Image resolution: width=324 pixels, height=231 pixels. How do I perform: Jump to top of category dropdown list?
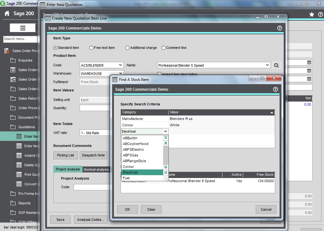[166, 138]
